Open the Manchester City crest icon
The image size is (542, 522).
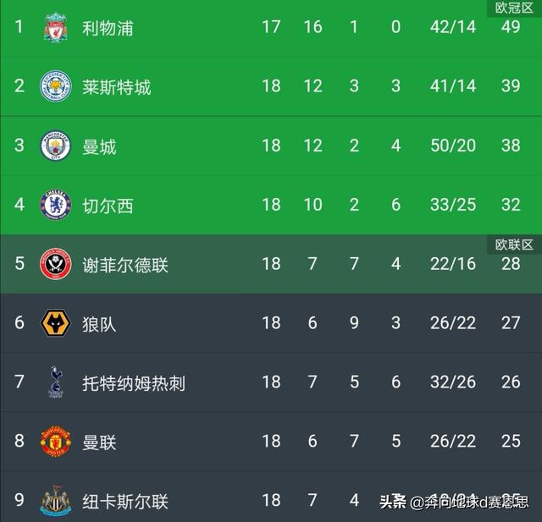pos(55,146)
